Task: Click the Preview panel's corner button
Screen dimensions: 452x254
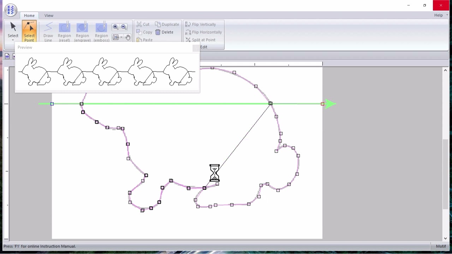Action: click(x=196, y=48)
